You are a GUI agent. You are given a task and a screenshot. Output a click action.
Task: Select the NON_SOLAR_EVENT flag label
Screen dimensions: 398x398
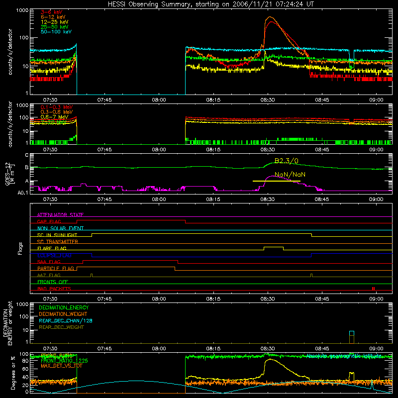pyautogui.click(x=60, y=228)
